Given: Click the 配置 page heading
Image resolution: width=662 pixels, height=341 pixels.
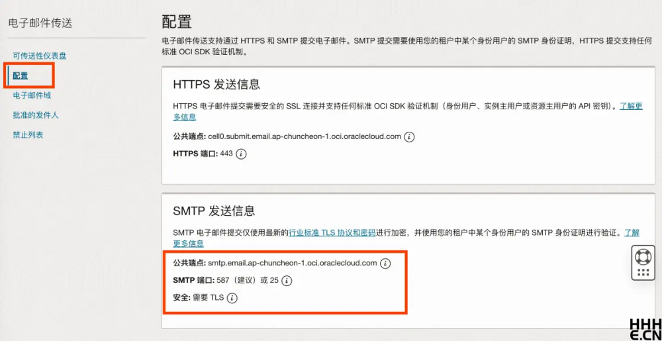Looking at the screenshot, I should 177,22.
